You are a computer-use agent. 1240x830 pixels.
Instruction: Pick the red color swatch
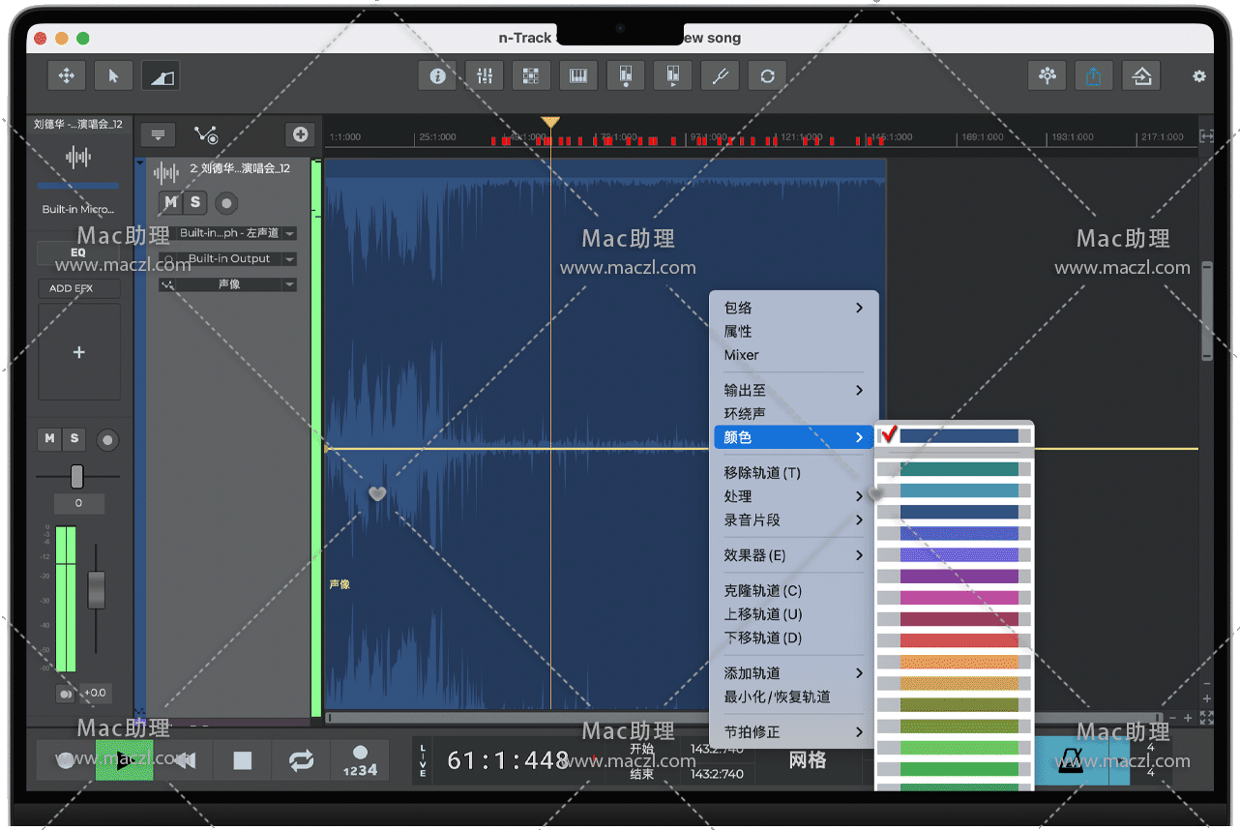pos(959,640)
